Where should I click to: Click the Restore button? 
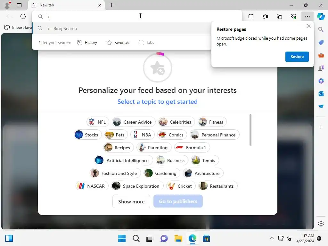click(x=297, y=57)
